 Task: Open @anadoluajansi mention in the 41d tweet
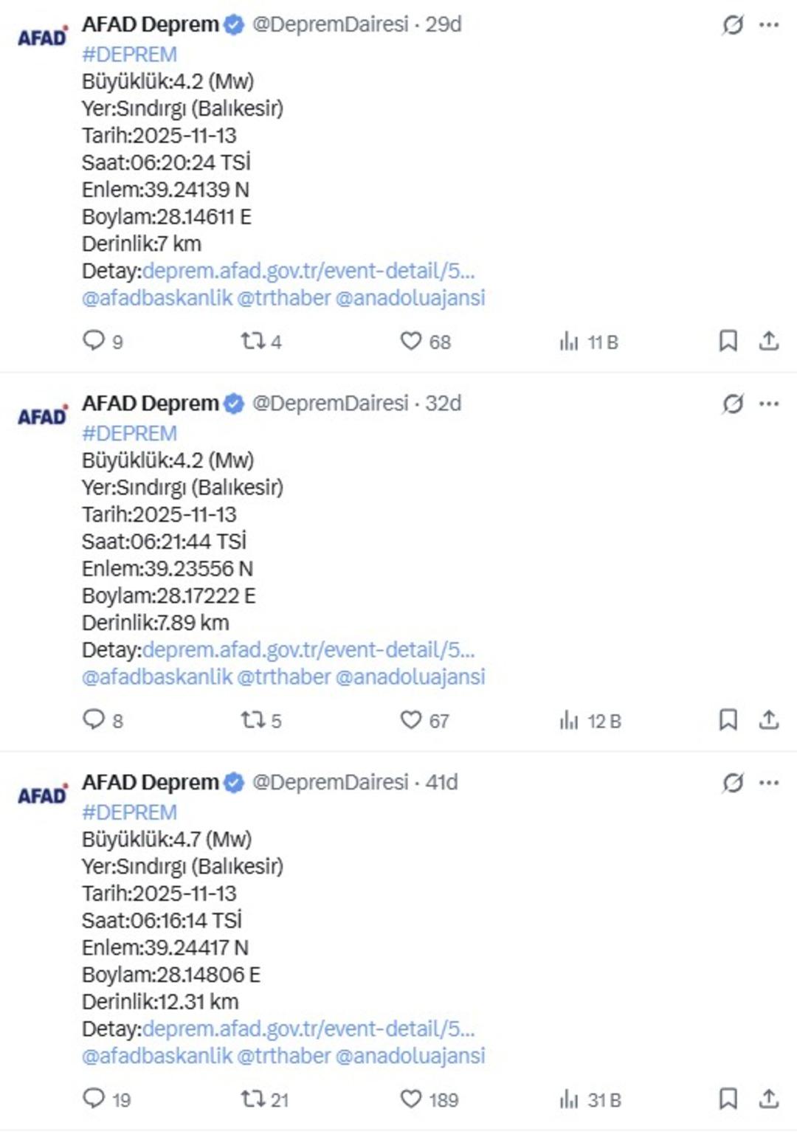[x=410, y=1056]
